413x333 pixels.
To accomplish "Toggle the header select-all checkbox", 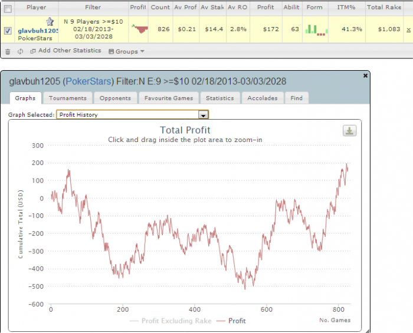I will tap(8, 9).
